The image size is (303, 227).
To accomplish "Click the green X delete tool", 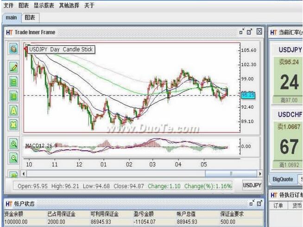I will tap(14, 124).
